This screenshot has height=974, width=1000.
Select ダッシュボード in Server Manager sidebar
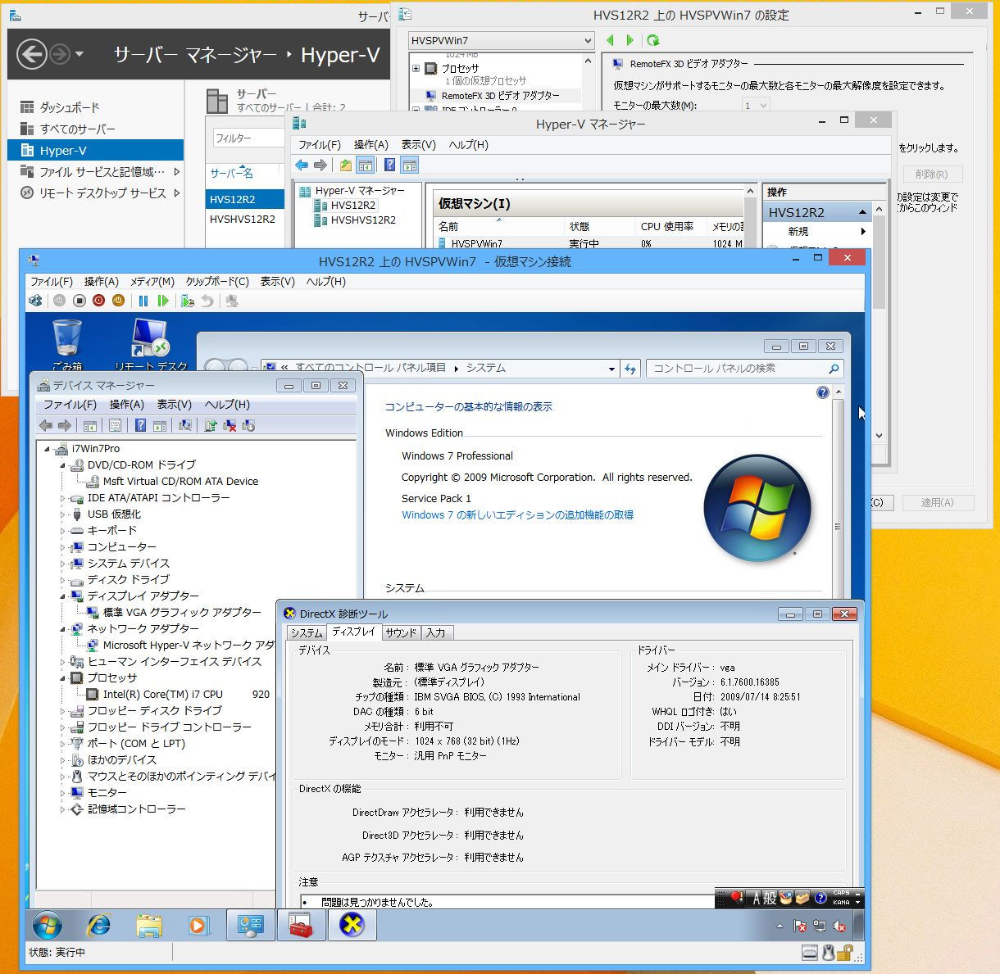[x=70, y=107]
